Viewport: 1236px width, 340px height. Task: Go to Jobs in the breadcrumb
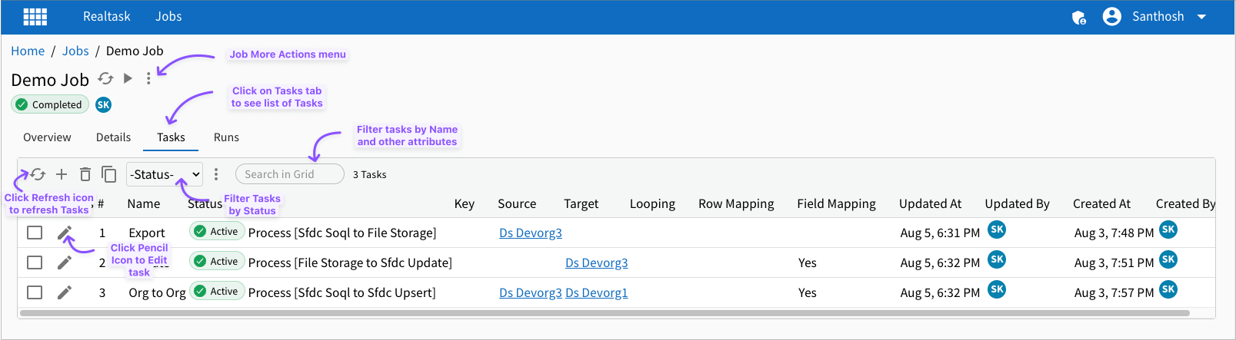(x=75, y=51)
